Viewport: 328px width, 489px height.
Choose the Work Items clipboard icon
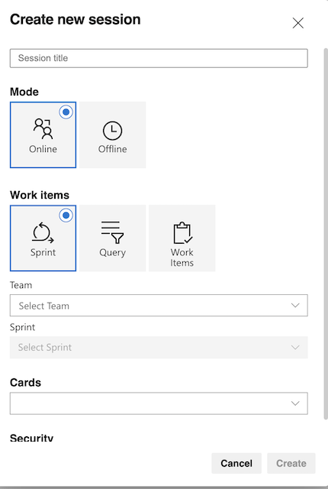pyautogui.click(x=182, y=232)
